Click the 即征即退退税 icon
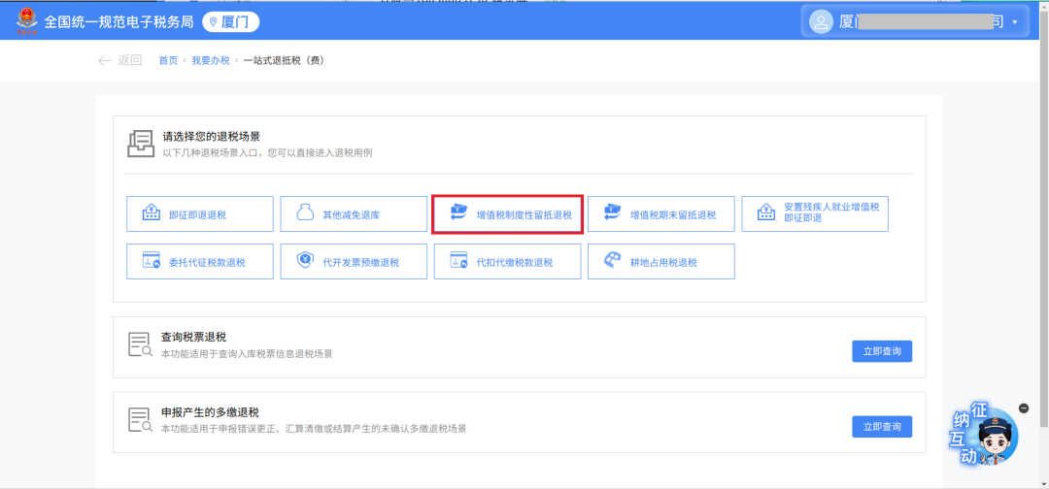 (152, 213)
